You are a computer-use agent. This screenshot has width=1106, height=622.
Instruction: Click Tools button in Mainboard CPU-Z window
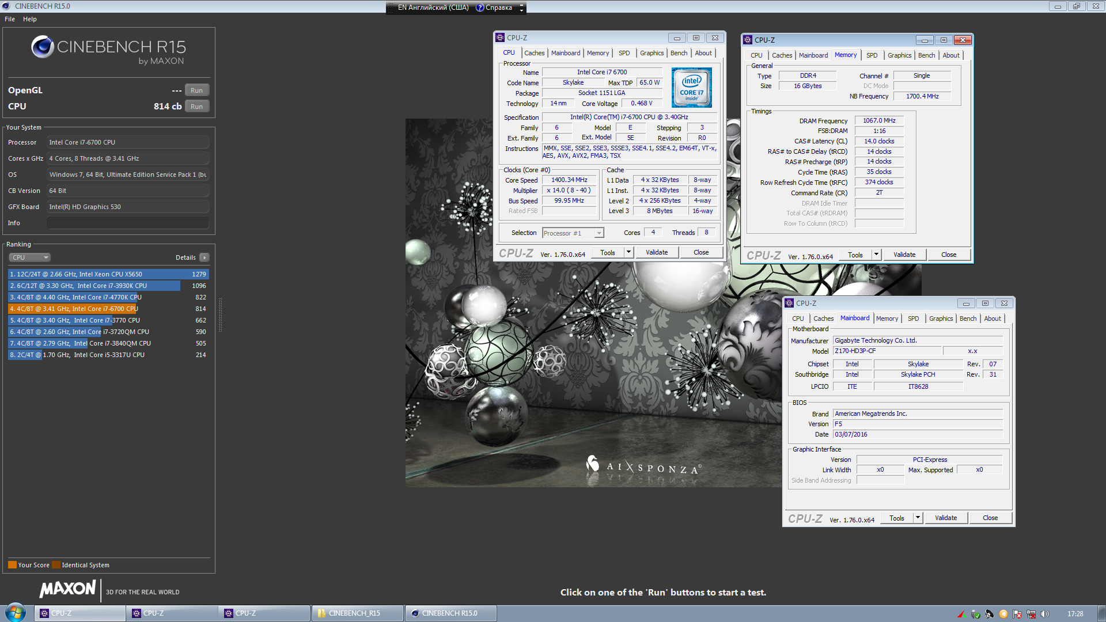pyautogui.click(x=897, y=518)
